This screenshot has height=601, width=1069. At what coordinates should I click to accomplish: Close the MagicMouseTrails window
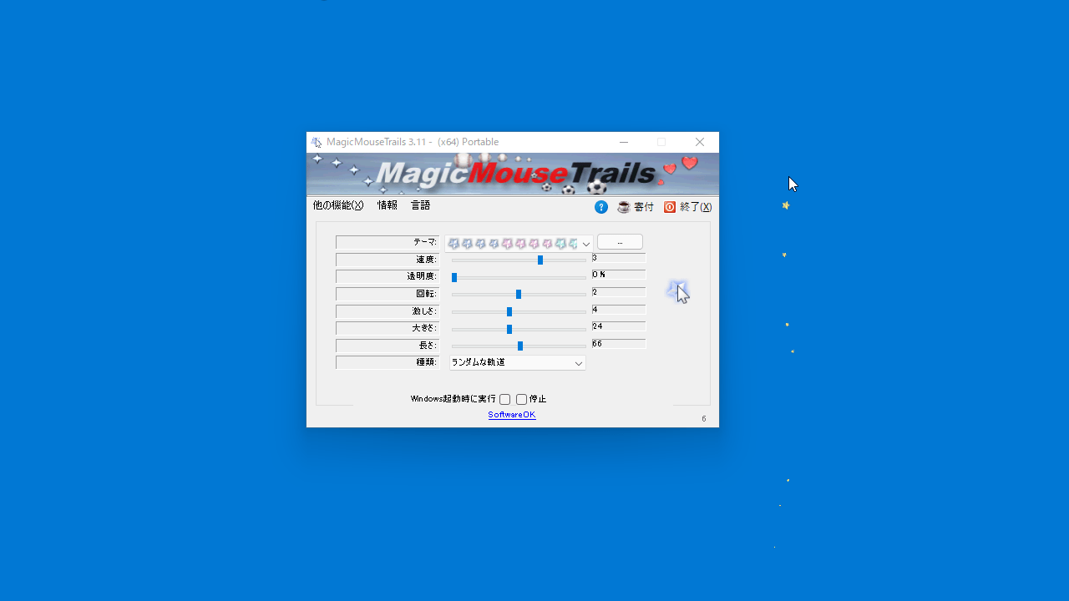click(700, 142)
